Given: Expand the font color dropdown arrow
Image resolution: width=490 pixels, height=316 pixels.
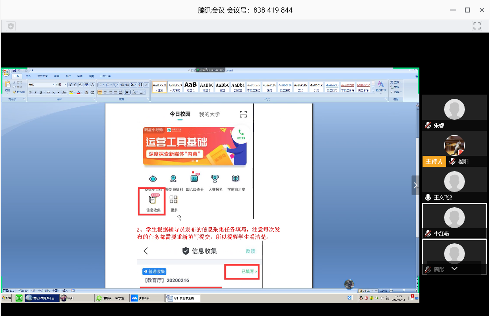Looking at the screenshot, I should 82,92.
